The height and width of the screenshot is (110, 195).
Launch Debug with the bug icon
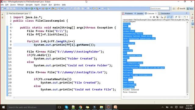(x=27, y=9)
